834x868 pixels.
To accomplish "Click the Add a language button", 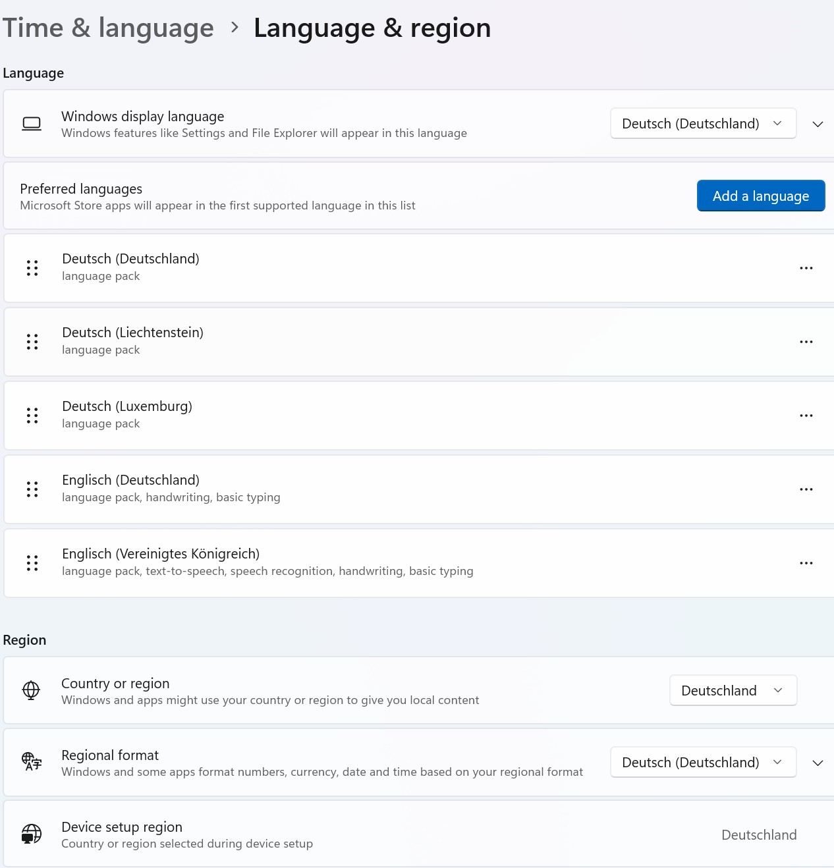I will click(761, 196).
